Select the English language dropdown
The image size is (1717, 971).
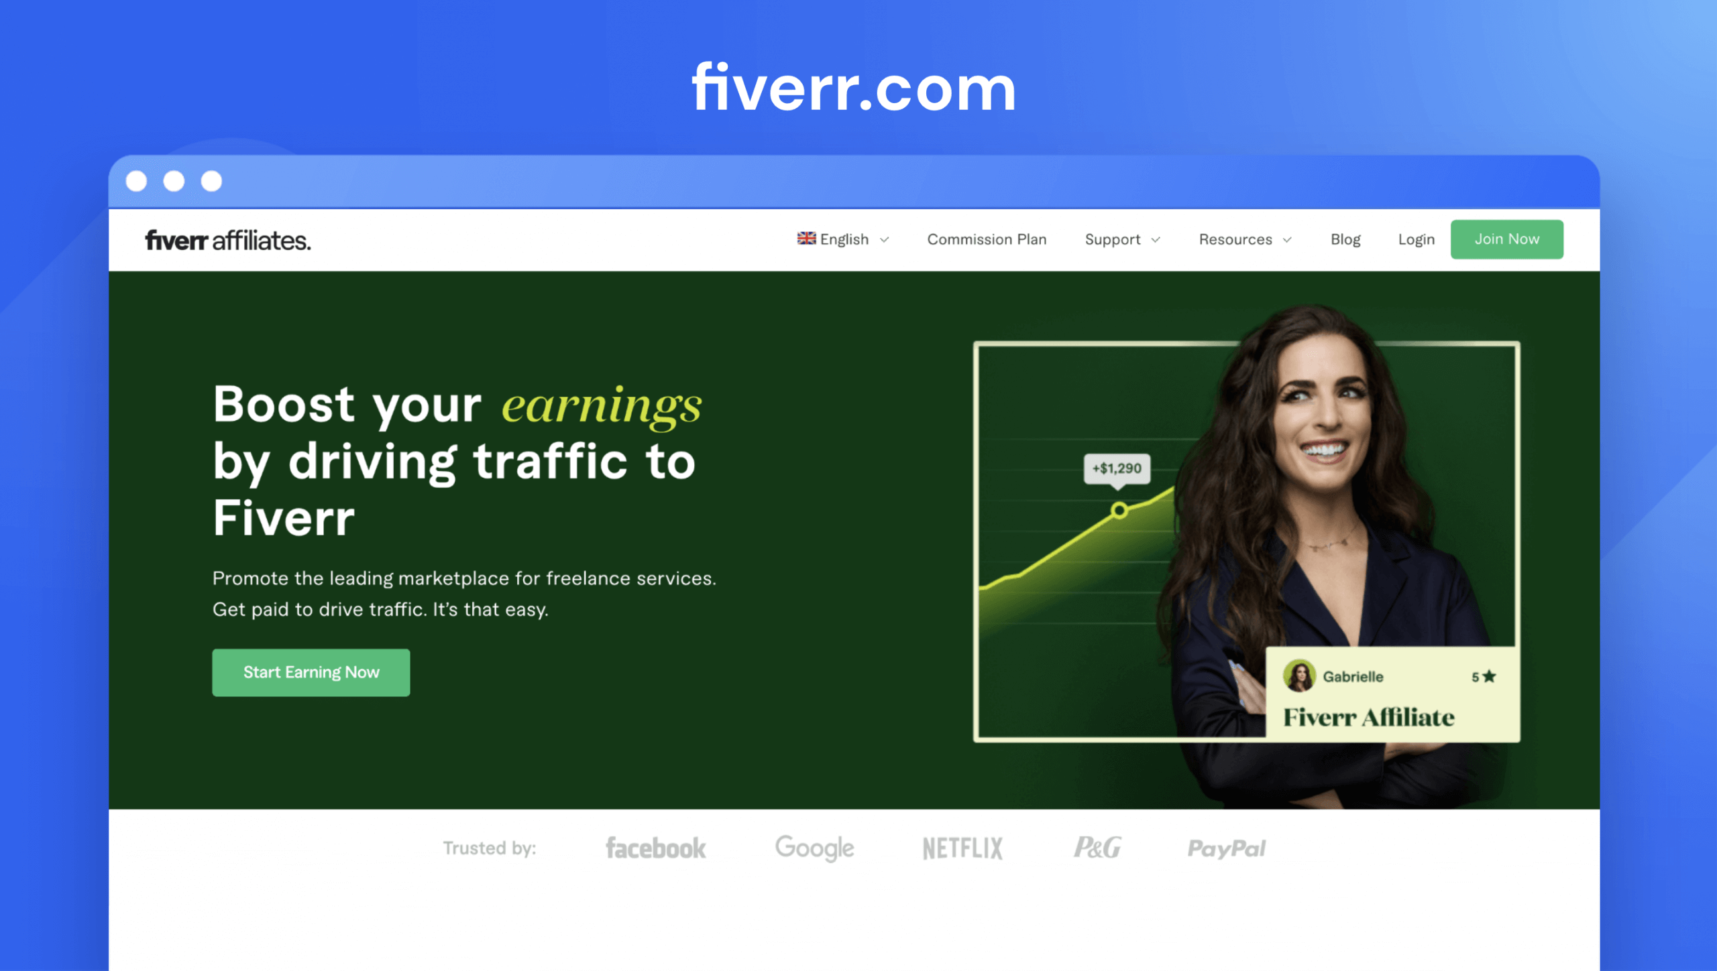[x=843, y=239]
